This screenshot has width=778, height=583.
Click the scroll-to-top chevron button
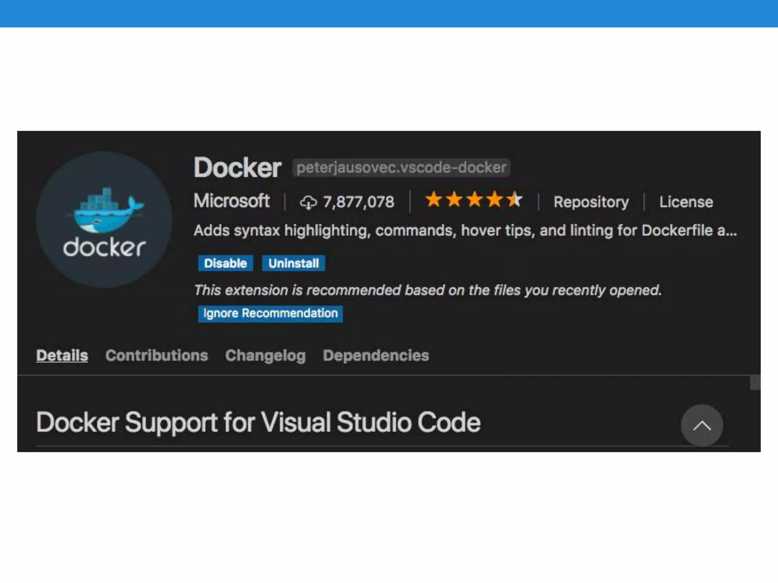702,425
